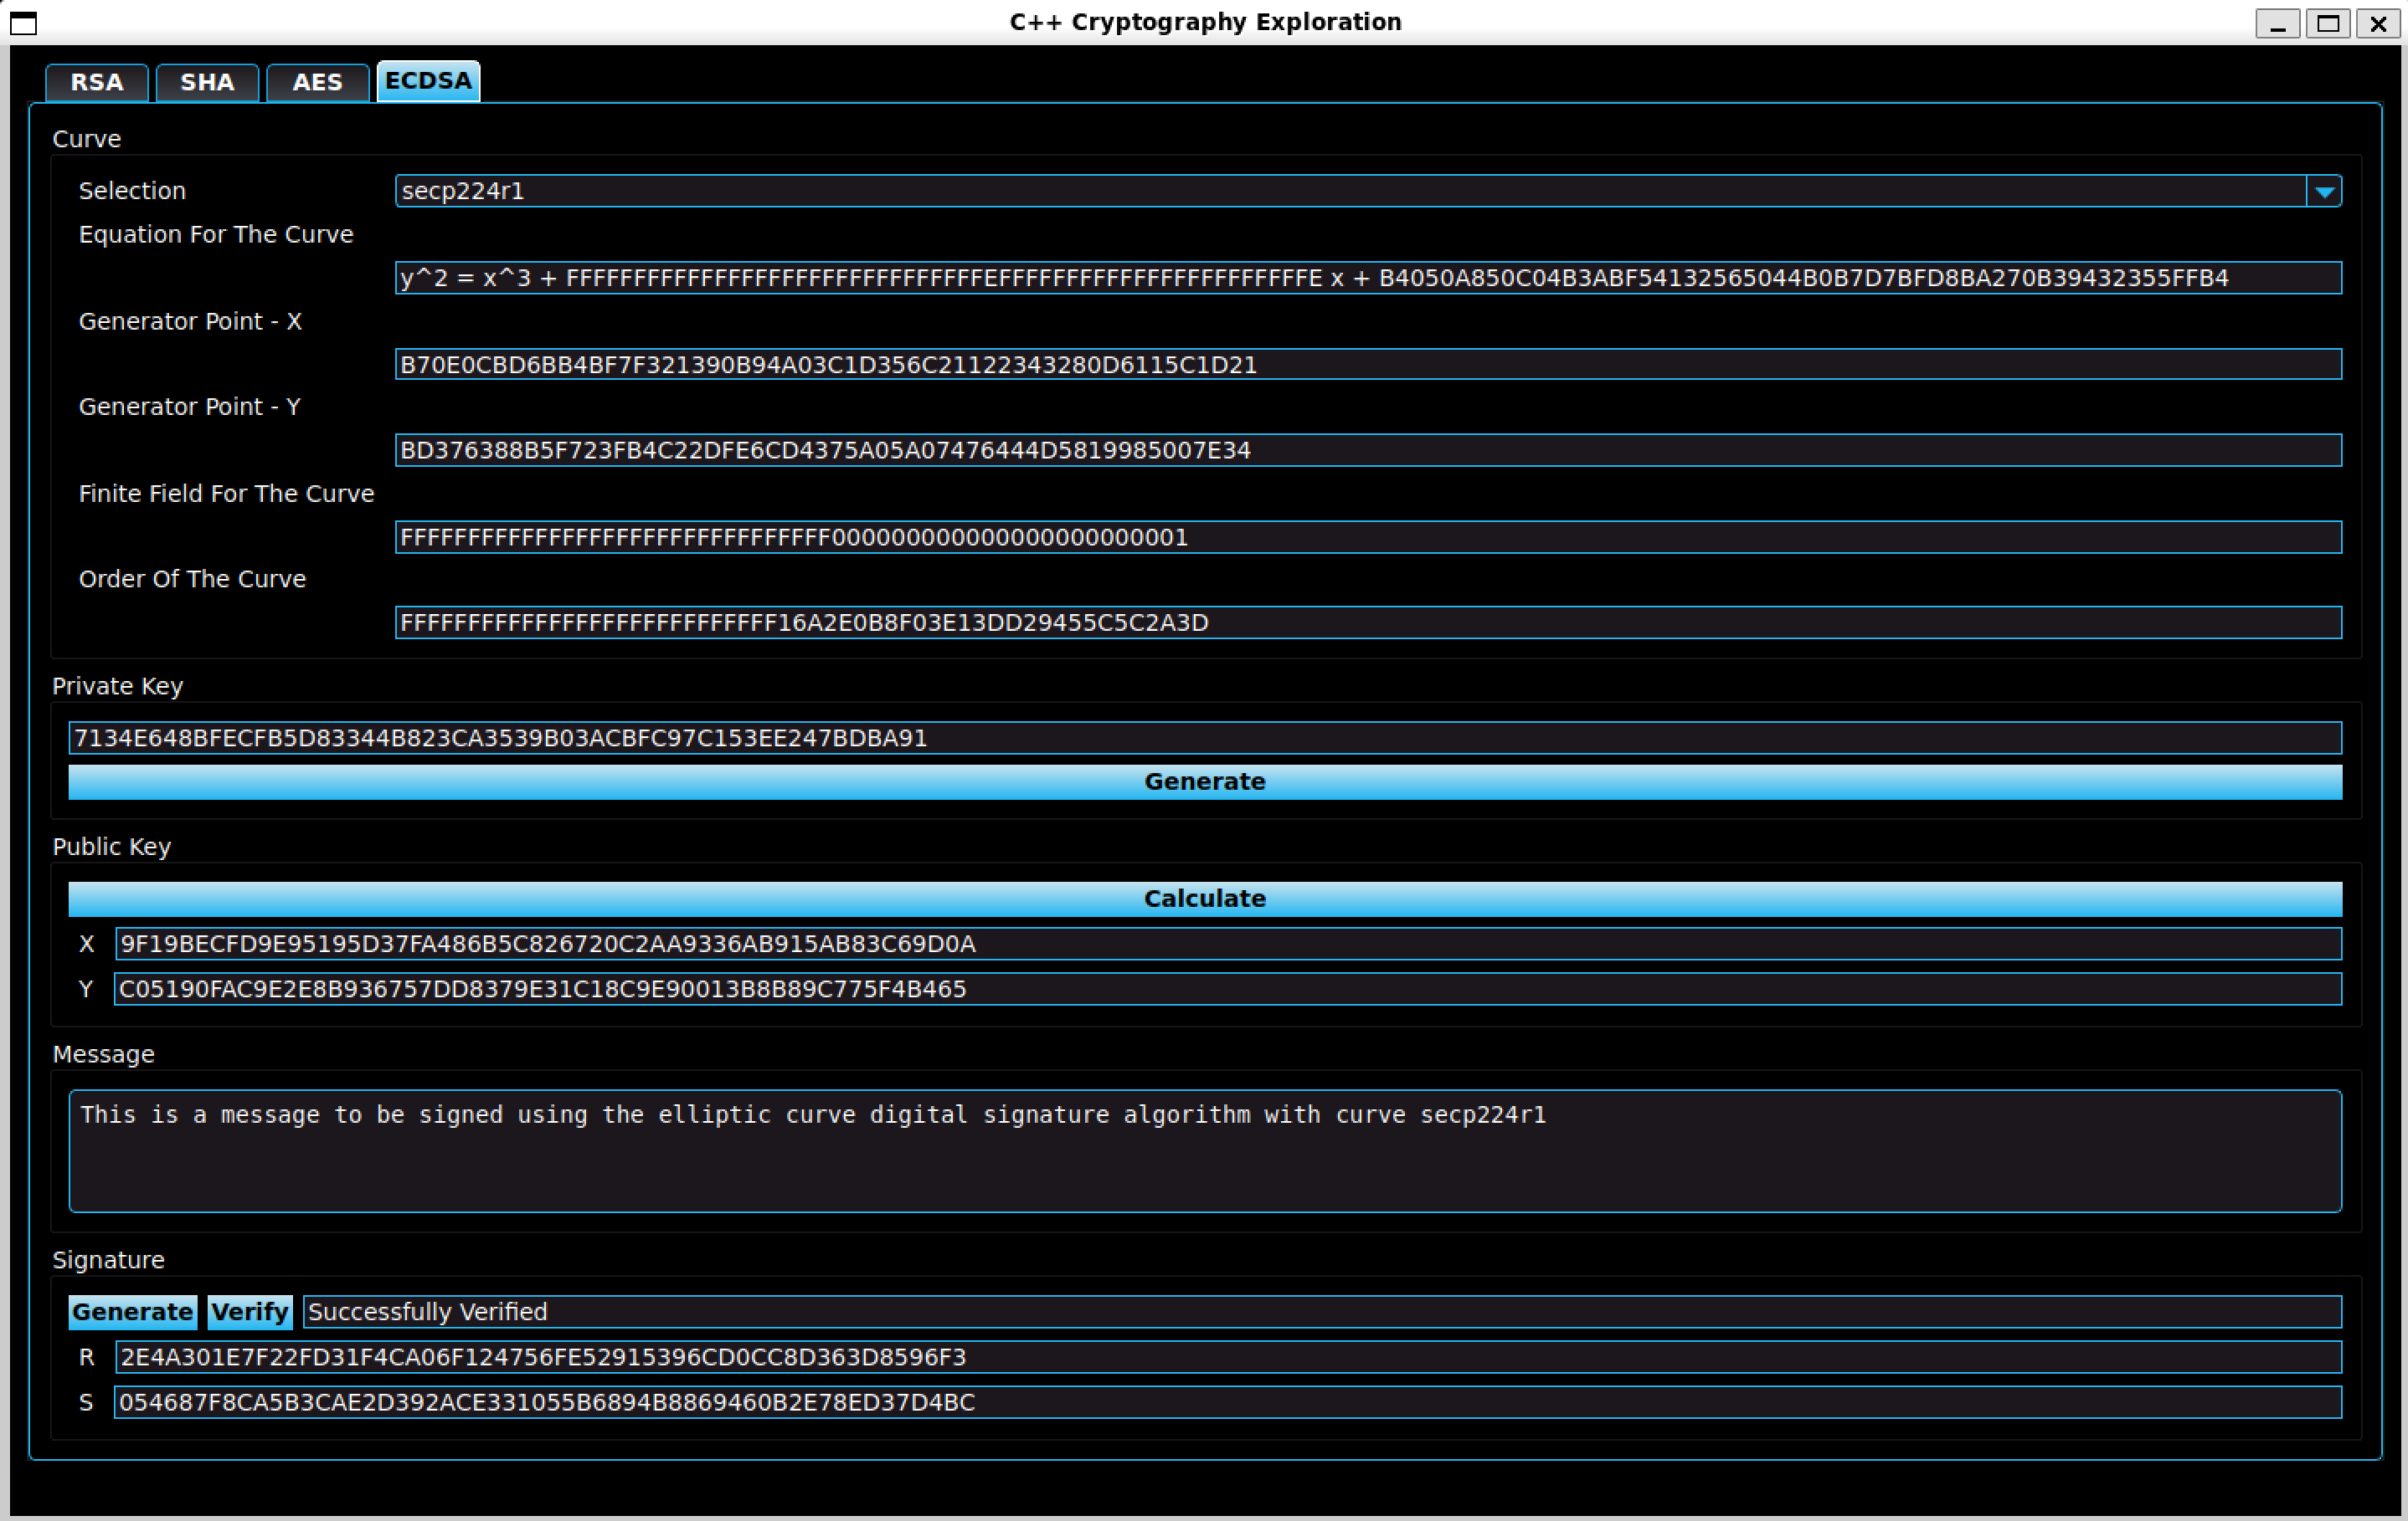Open the curve Selection dropdown
The image size is (2408, 1521).
pos(1200,191)
